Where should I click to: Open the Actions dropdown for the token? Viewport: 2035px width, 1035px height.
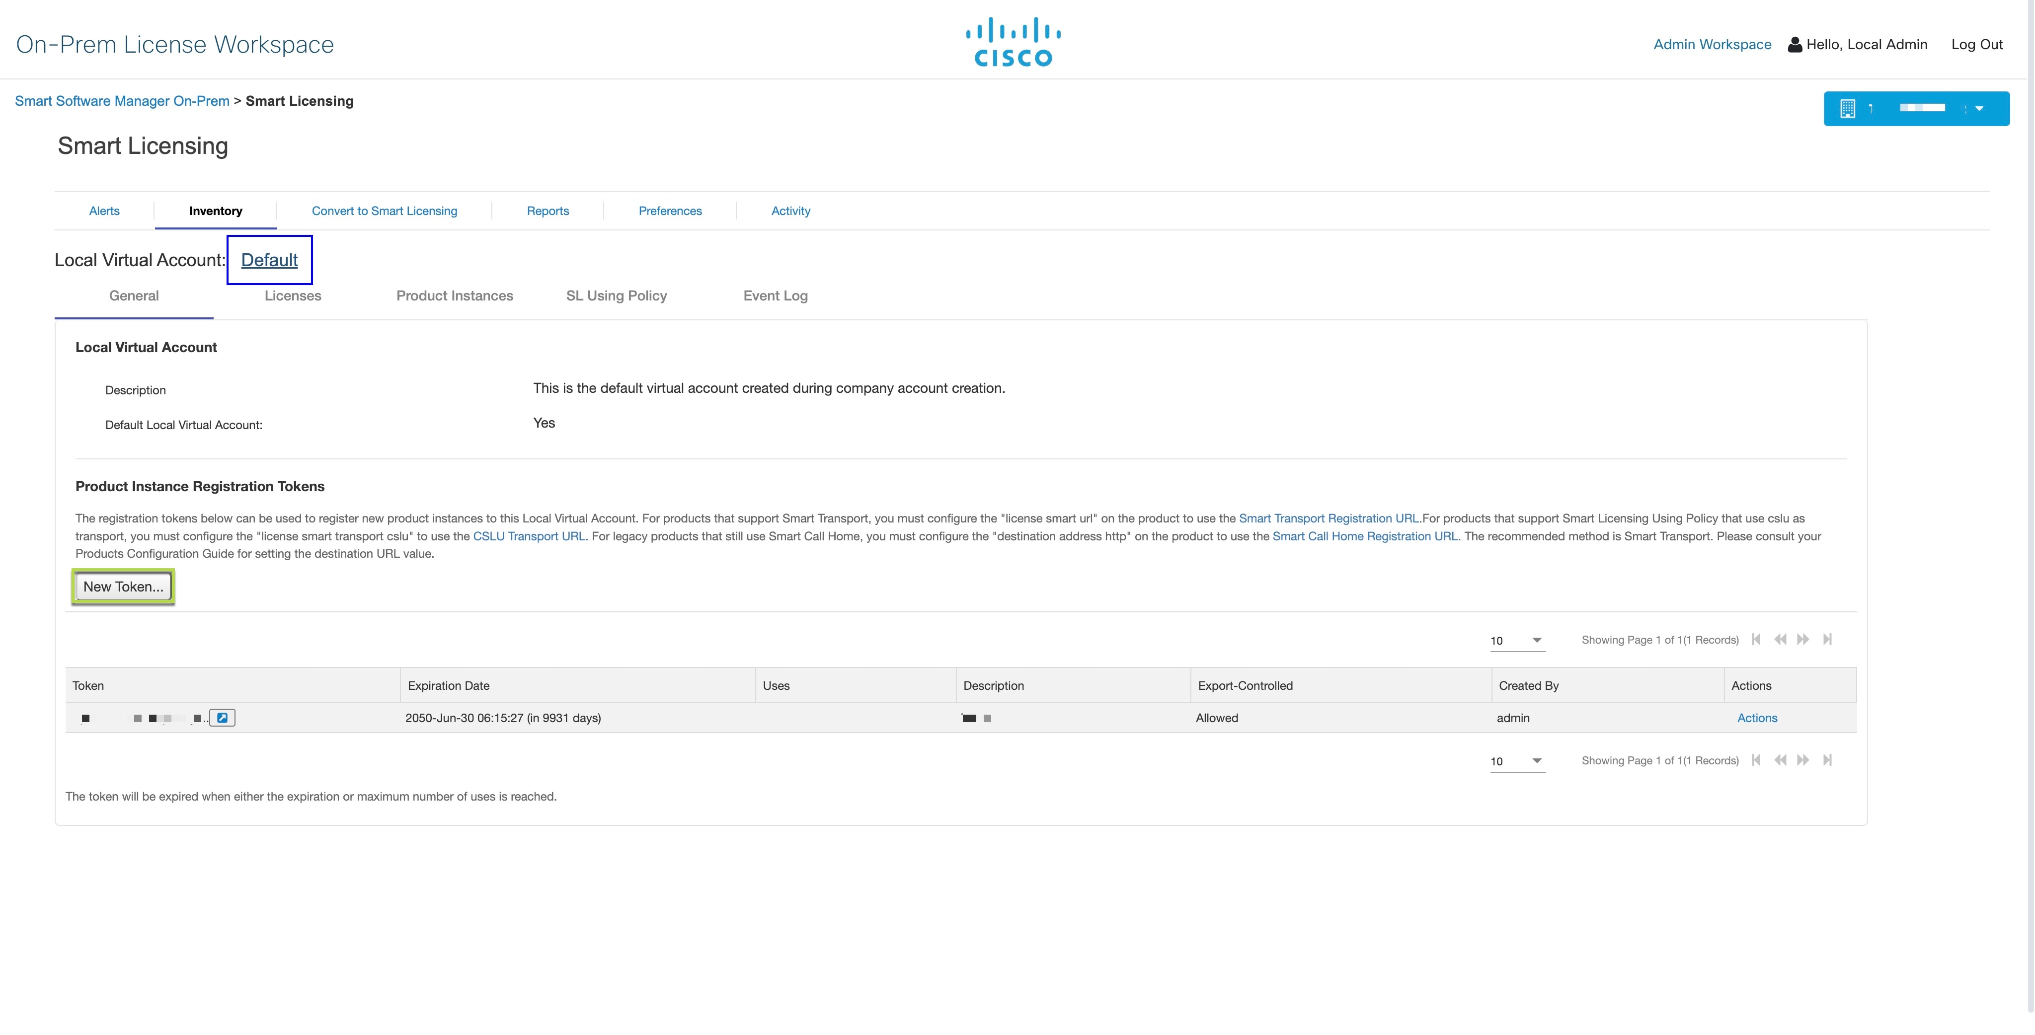coord(1758,717)
